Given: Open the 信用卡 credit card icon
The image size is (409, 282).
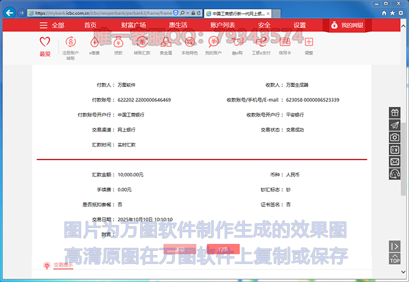Looking at the screenshot, I should [284, 43].
